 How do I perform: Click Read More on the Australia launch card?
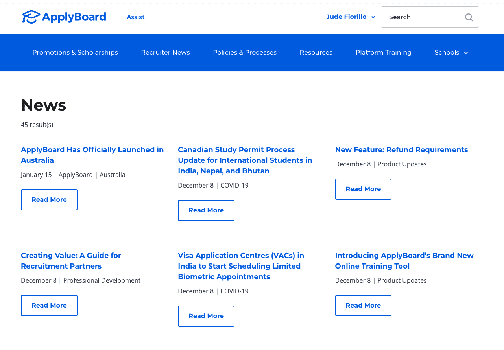tap(49, 199)
